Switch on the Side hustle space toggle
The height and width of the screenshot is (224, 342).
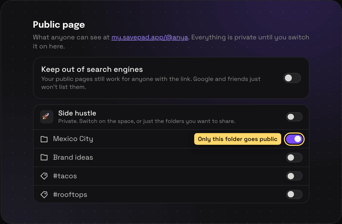(x=294, y=117)
